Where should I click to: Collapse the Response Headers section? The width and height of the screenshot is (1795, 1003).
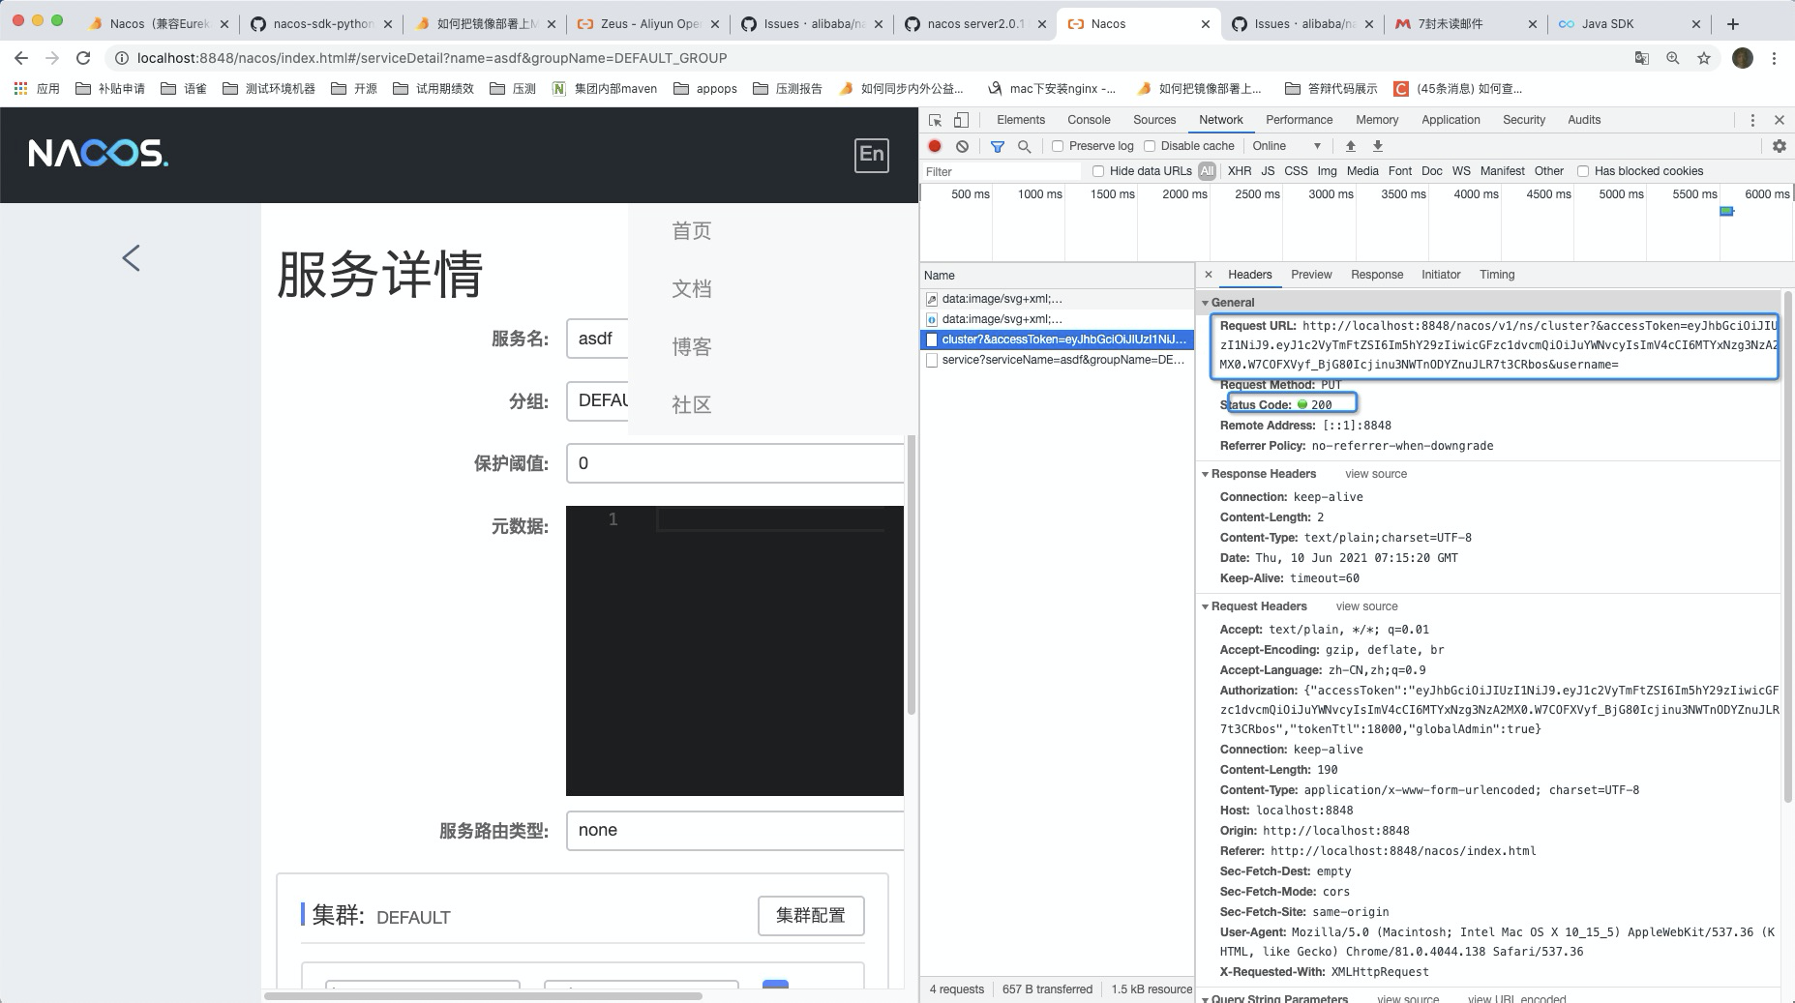point(1206,474)
